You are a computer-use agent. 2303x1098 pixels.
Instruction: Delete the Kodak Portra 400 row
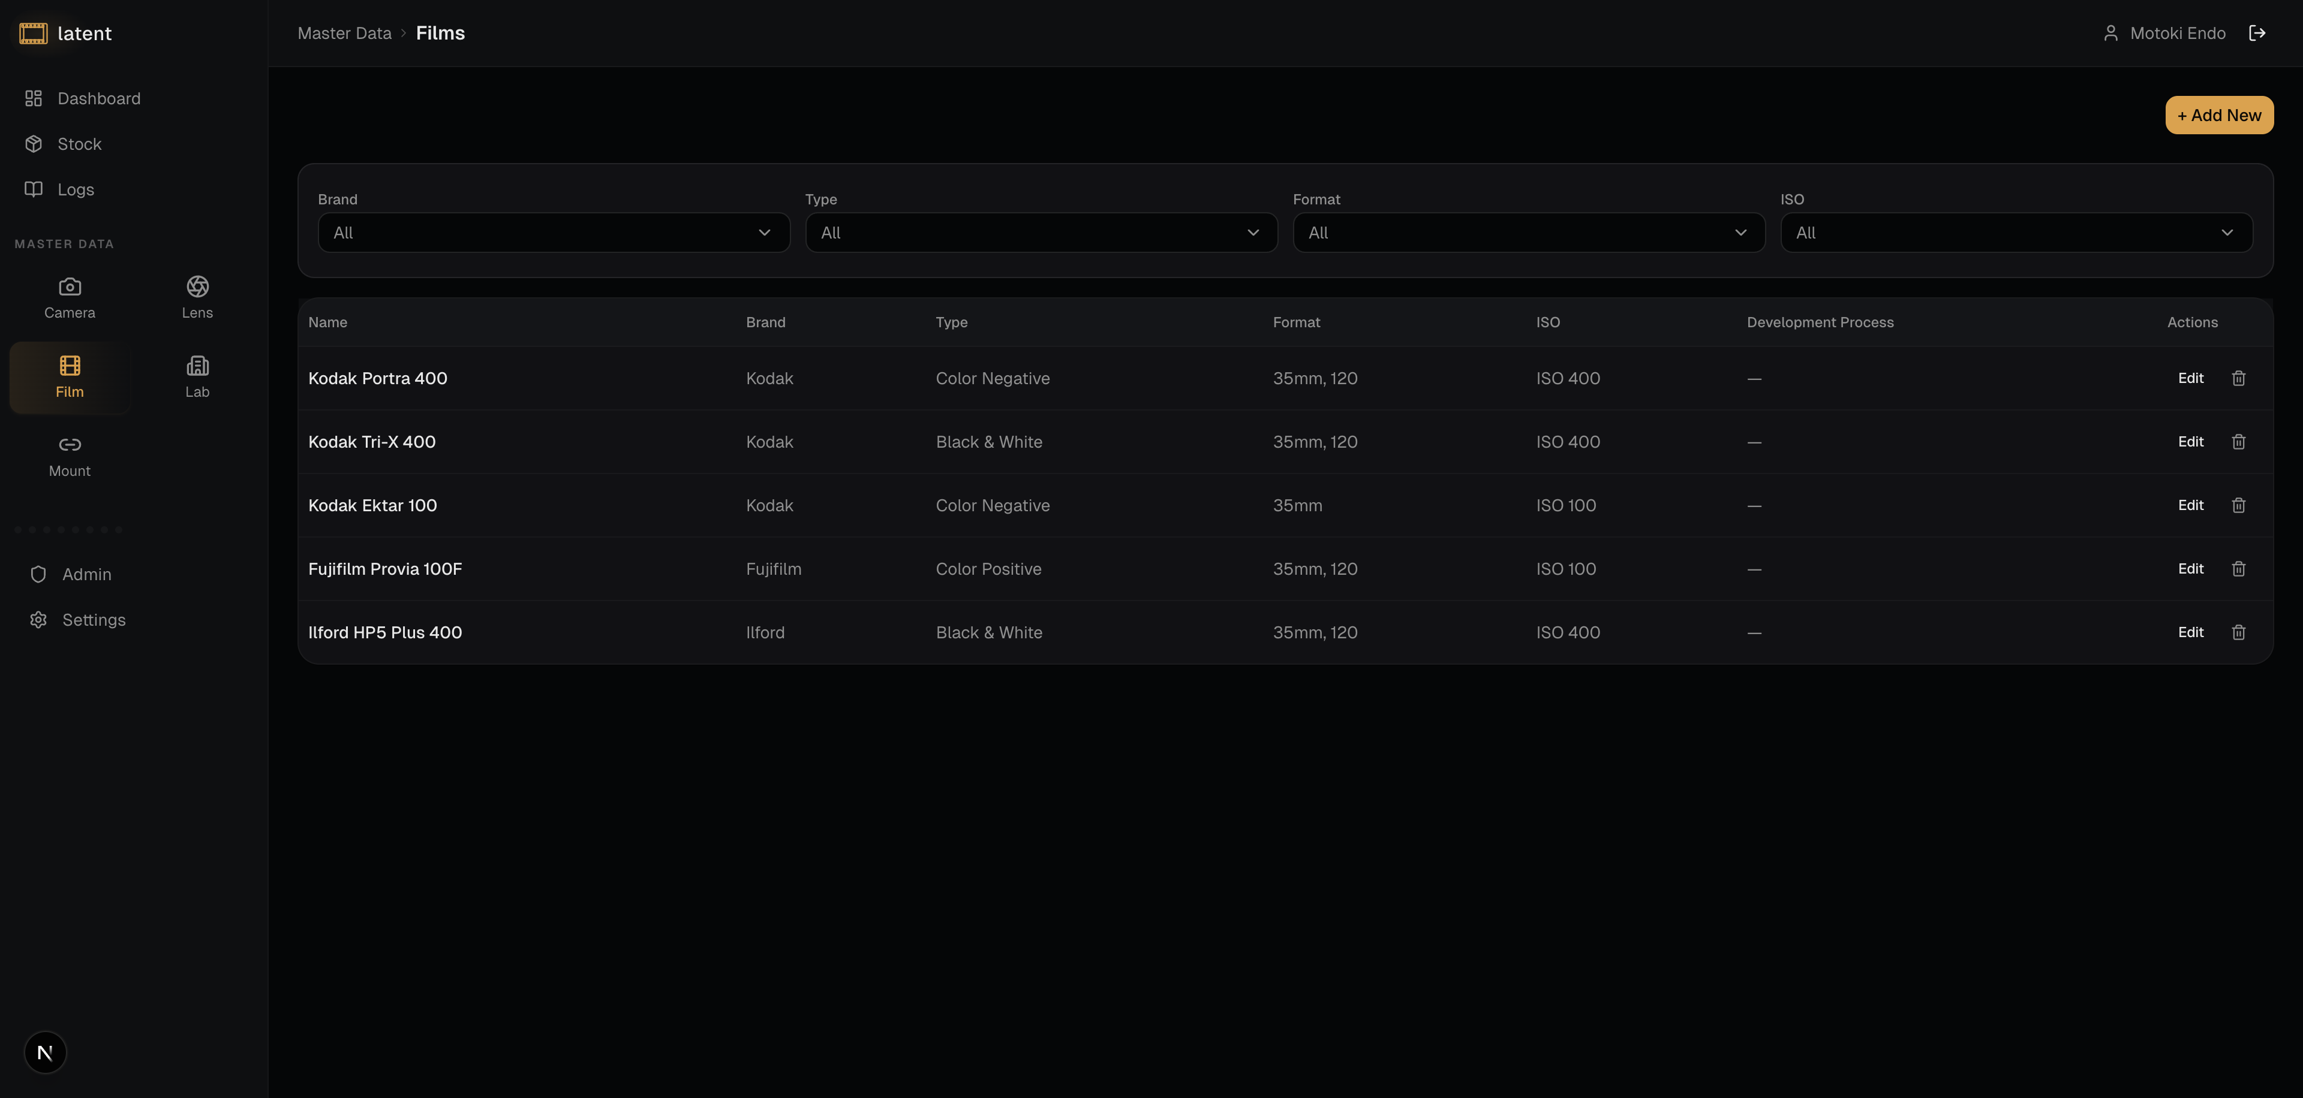(2239, 379)
